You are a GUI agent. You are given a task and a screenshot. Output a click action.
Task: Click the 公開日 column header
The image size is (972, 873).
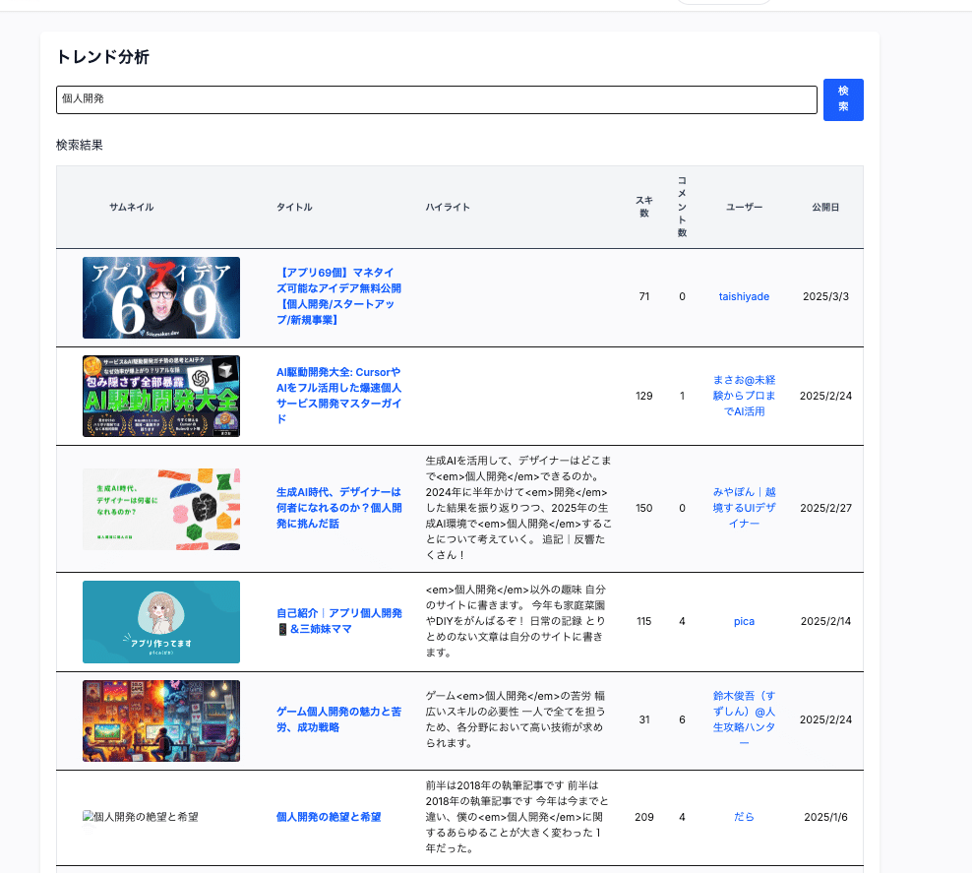point(825,207)
